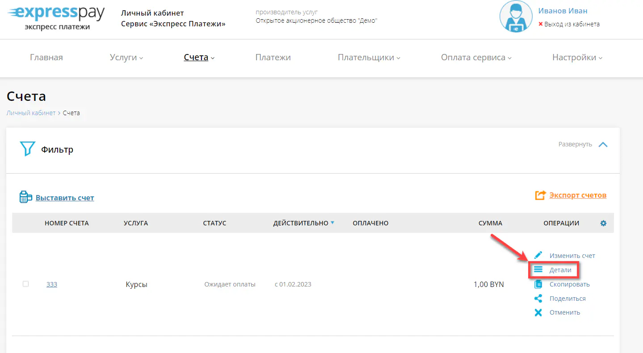Go to the Платежи menu item
This screenshot has height=353, width=643.
click(273, 58)
